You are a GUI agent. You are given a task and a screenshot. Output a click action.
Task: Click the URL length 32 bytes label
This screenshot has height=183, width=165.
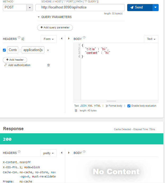click(113, 13)
